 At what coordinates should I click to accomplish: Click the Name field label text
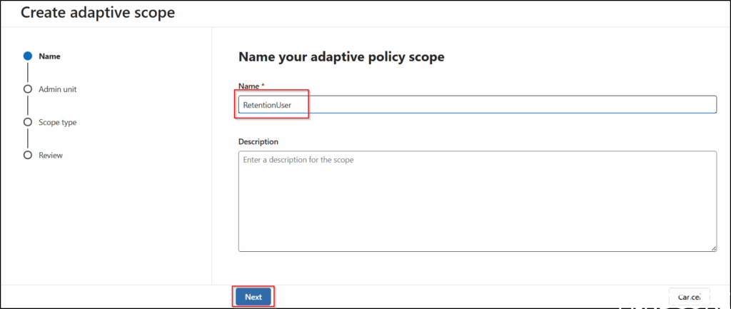248,86
